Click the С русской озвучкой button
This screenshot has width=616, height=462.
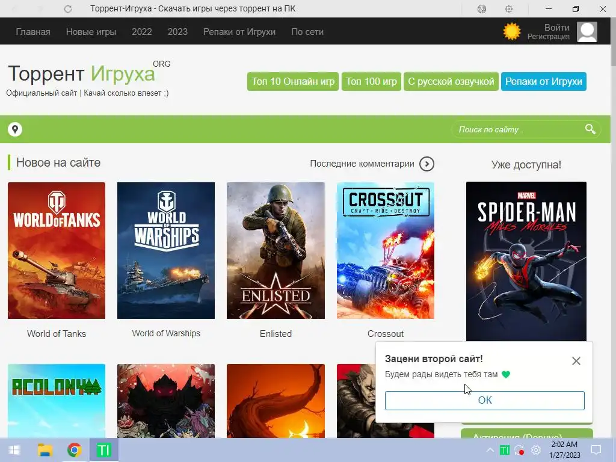(451, 81)
